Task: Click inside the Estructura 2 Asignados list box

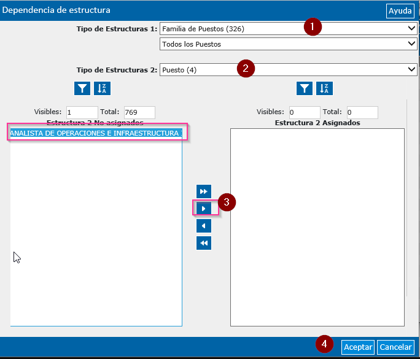Action: click(317, 227)
